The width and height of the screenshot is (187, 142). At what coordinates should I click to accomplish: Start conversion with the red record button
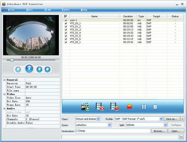click(130, 107)
